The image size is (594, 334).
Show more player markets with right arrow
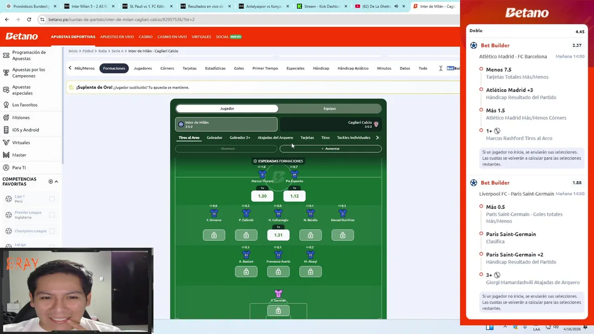click(x=377, y=138)
